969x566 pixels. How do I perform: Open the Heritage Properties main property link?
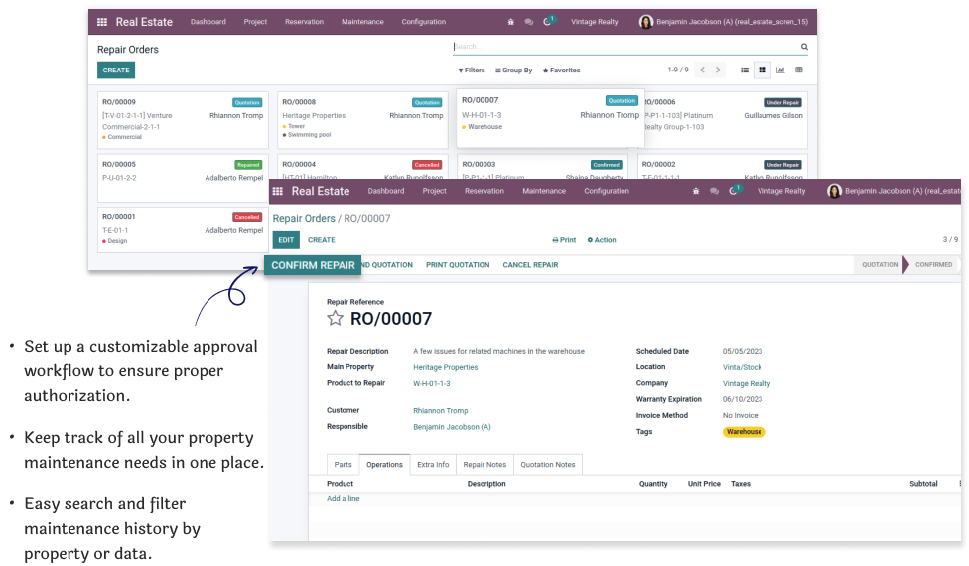pyautogui.click(x=445, y=367)
